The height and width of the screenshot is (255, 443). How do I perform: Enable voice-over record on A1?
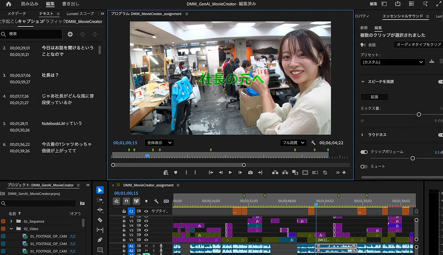pos(161,246)
